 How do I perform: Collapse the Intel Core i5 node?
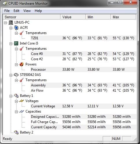11,44
